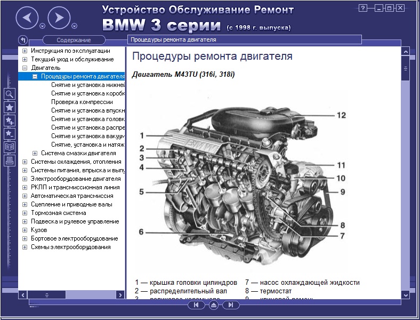Click legend text крышка головки цилиндров
Screen dimensions: 420x320
tap(193, 283)
